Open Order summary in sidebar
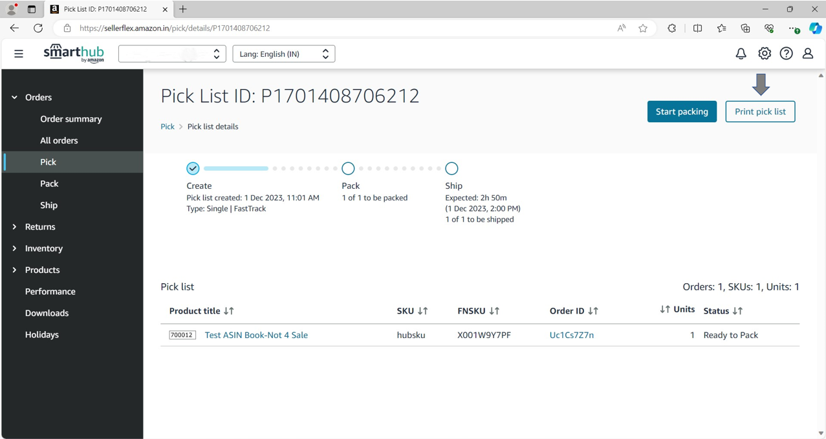The width and height of the screenshot is (826, 439). pyautogui.click(x=71, y=119)
